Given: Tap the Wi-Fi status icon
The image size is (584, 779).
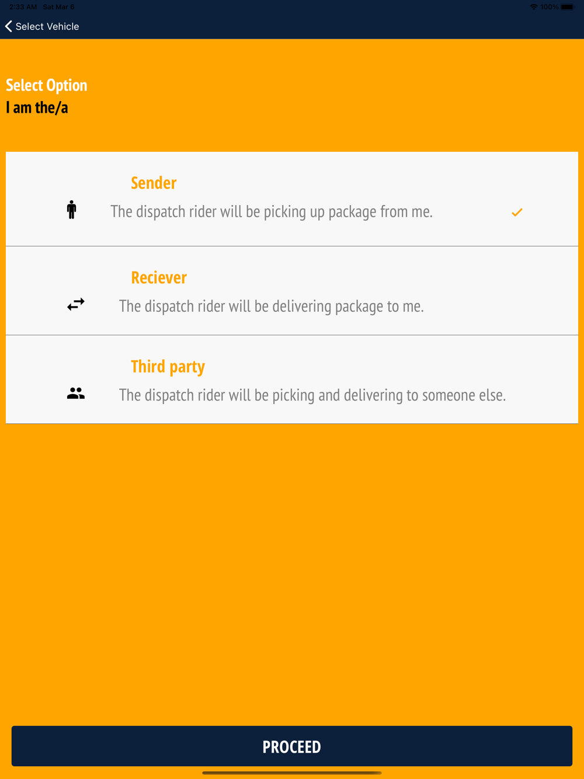Looking at the screenshot, I should click(x=534, y=7).
